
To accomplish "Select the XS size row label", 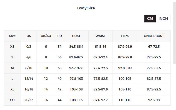I will coord(12,47).
